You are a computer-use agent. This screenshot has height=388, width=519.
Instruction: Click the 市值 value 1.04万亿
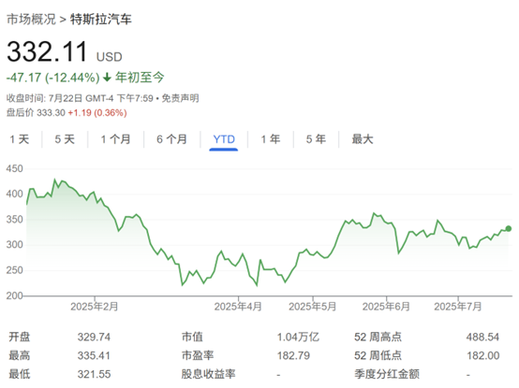point(298,338)
